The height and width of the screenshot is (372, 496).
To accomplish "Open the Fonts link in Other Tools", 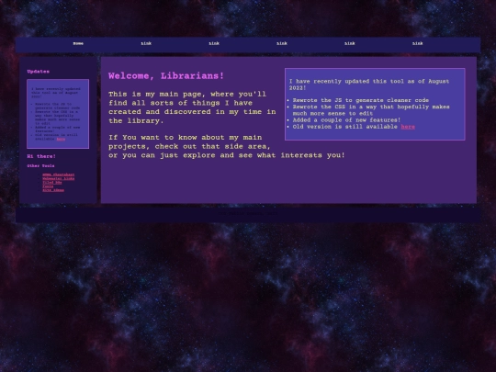I will pos(48,186).
